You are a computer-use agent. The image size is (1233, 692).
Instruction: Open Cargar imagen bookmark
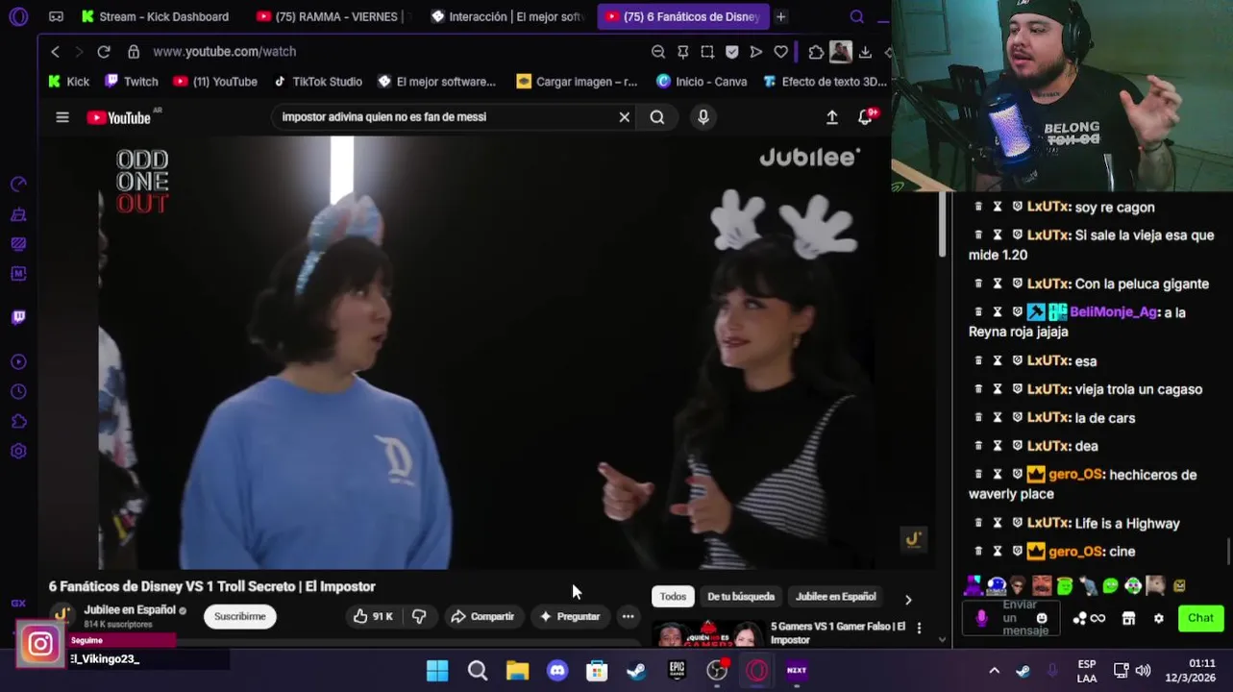point(577,82)
